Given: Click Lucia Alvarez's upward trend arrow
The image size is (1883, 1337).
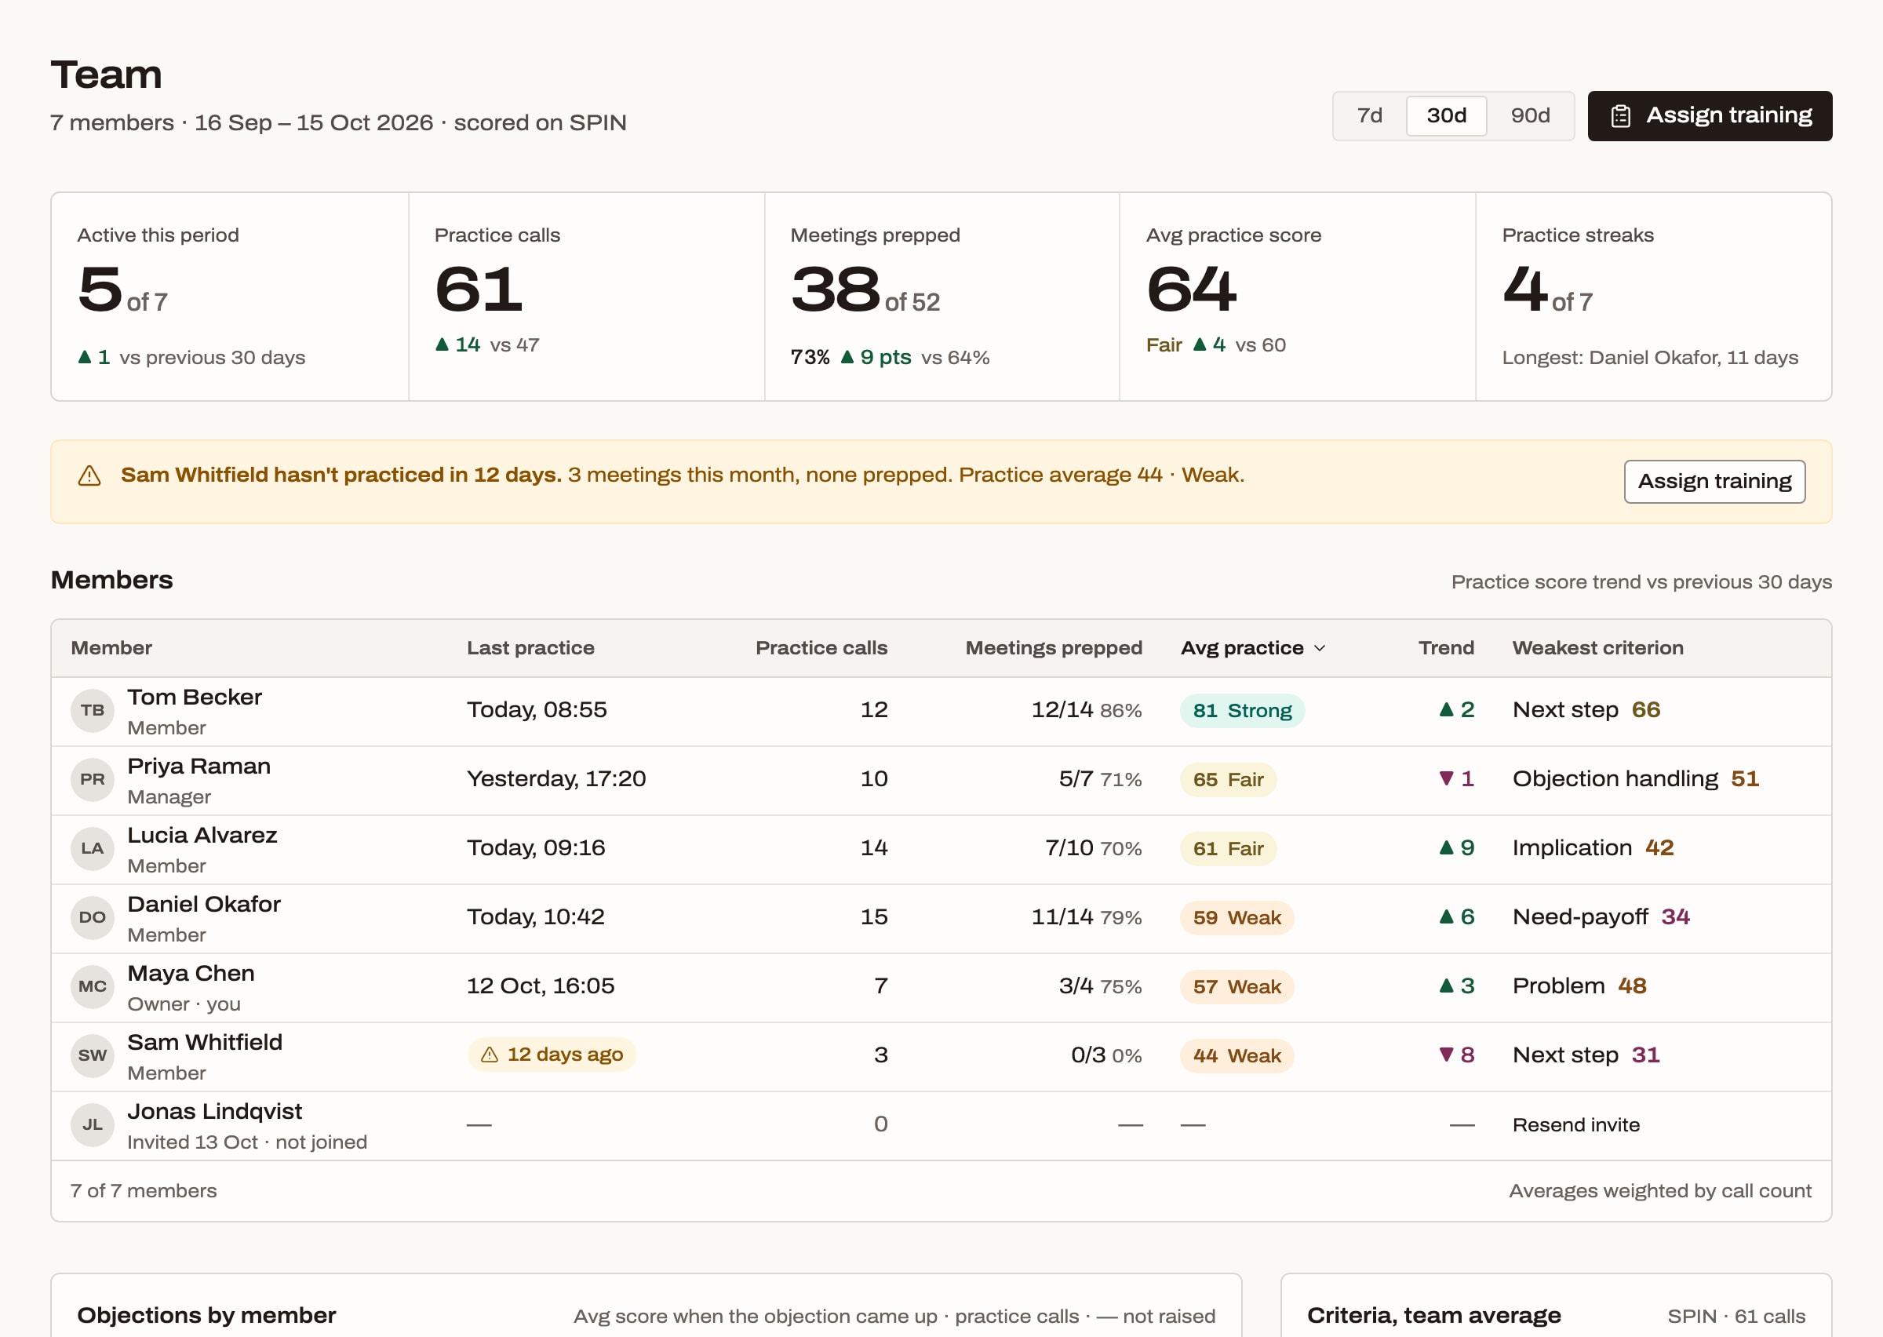Looking at the screenshot, I should [1446, 847].
